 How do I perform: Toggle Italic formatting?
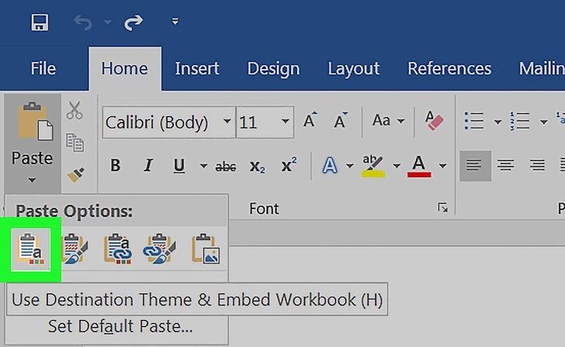click(x=148, y=166)
